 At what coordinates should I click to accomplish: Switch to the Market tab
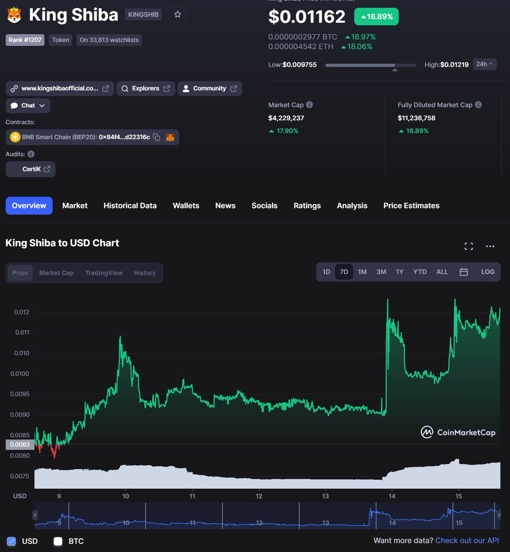[x=75, y=206]
